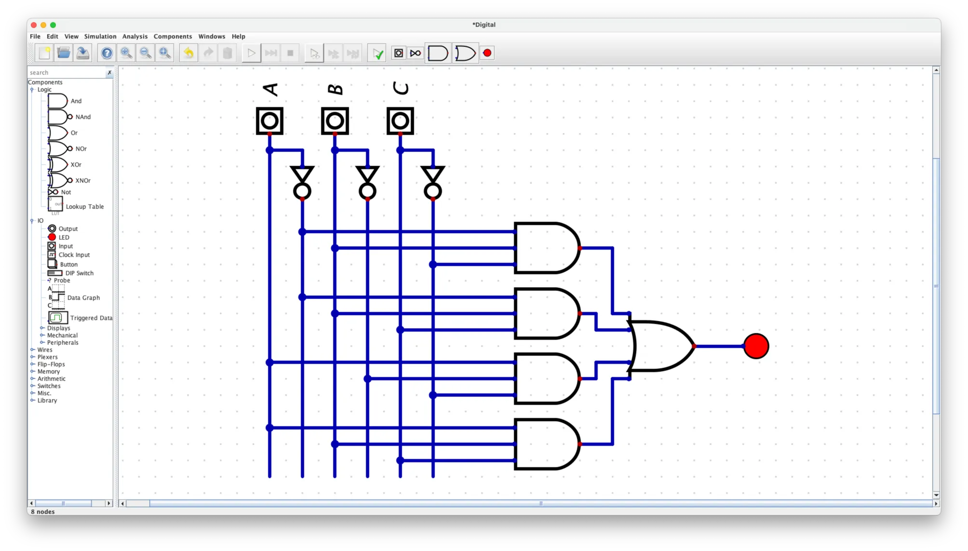Open the Edit menu

coord(53,37)
